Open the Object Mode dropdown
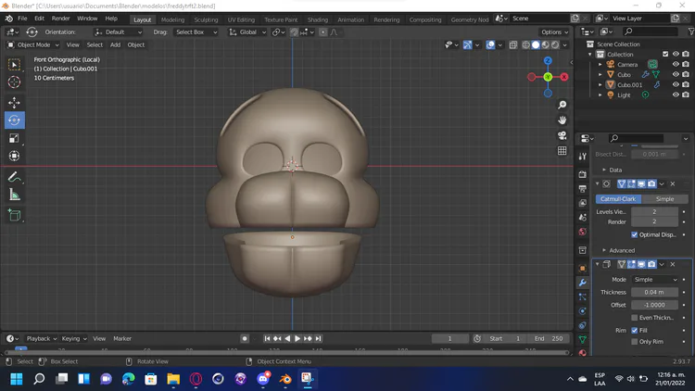695x391 pixels. (33, 44)
